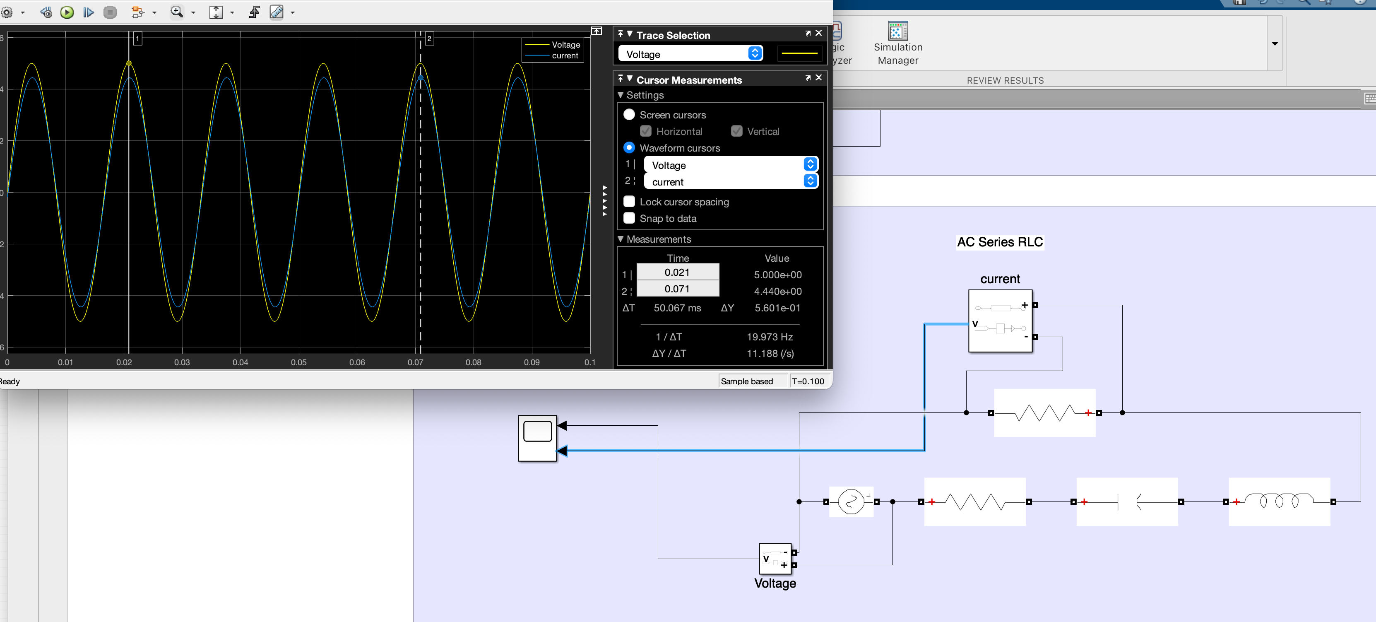1376x622 pixels.
Task: Click the 19.973 Hz frequency value
Action: coord(770,337)
